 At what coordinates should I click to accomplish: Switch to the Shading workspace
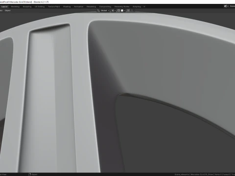click(x=67, y=7)
